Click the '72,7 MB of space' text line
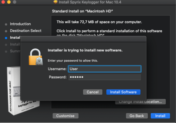 [x=99, y=22]
